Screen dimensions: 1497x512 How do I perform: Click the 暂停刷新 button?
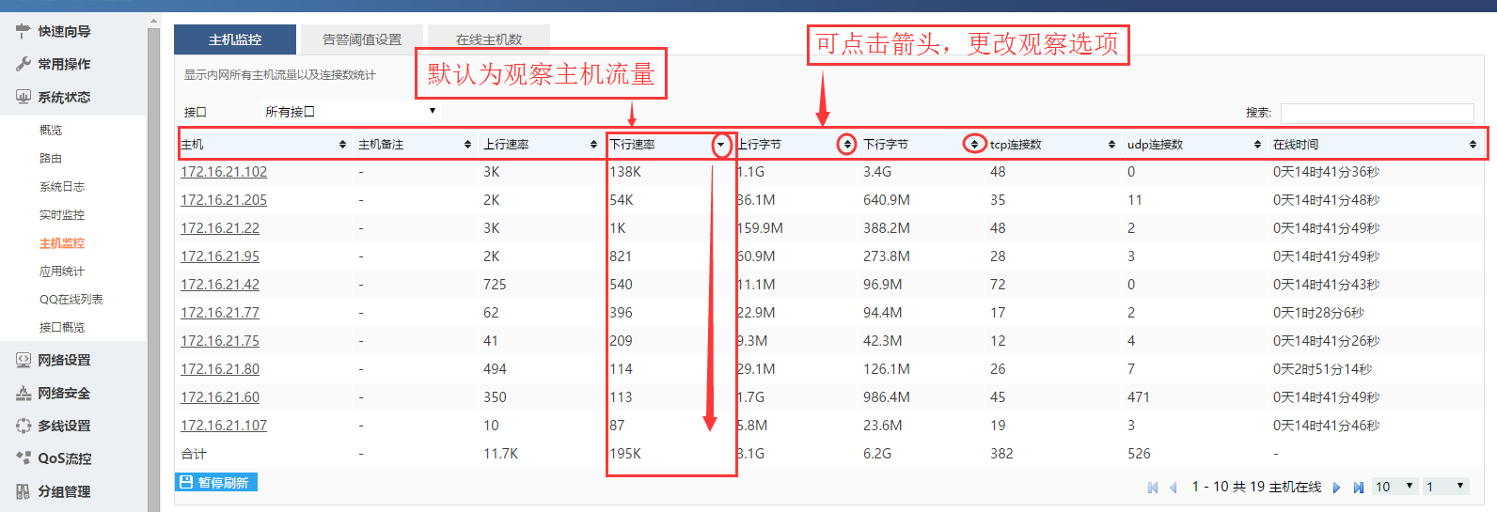[216, 483]
